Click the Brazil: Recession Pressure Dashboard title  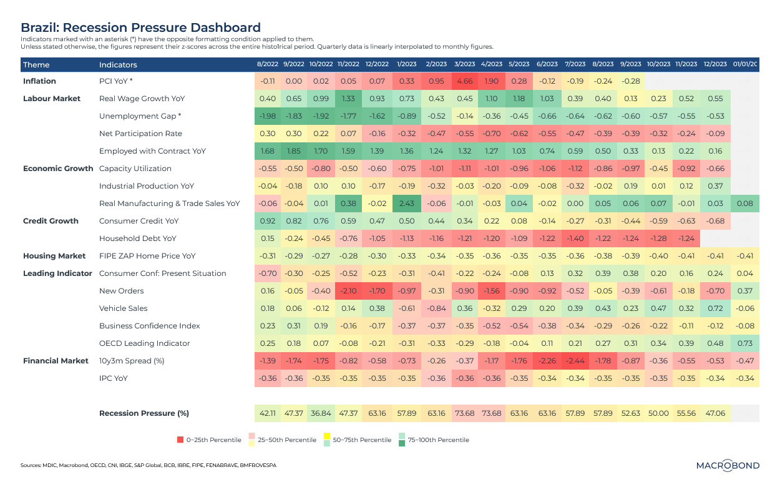pyautogui.click(x=140, y=27)
